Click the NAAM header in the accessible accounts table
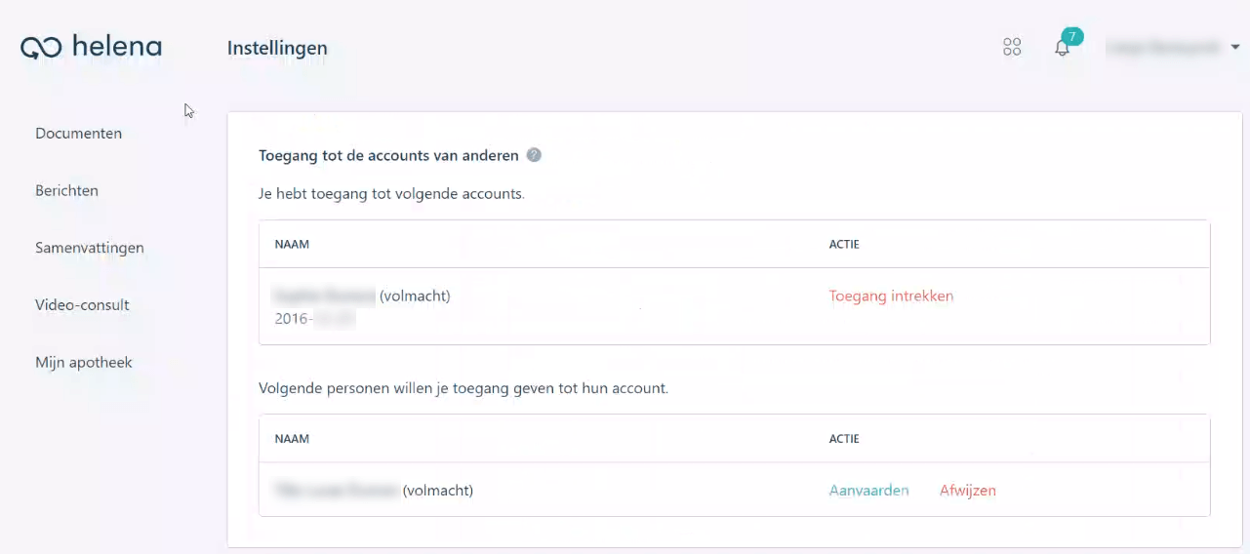Viewport: 1250px width, 554px height. [292, 244]
